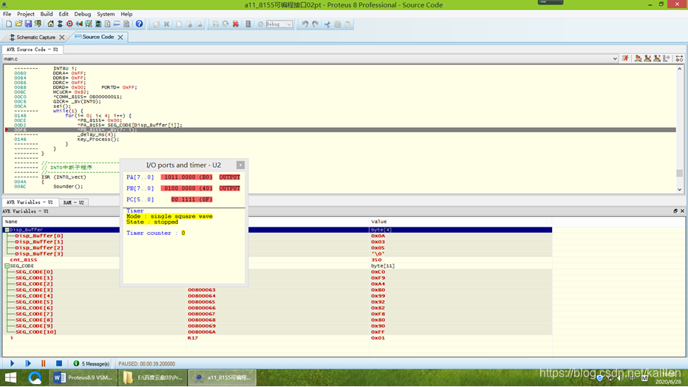Open the Edit menu
Screen dimensions: 688x387
pos(64,14)
